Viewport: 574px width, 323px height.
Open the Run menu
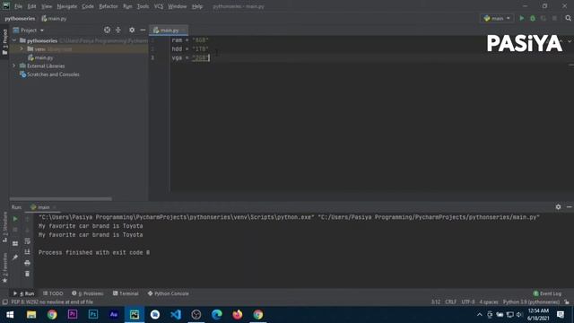coord(127,6)
